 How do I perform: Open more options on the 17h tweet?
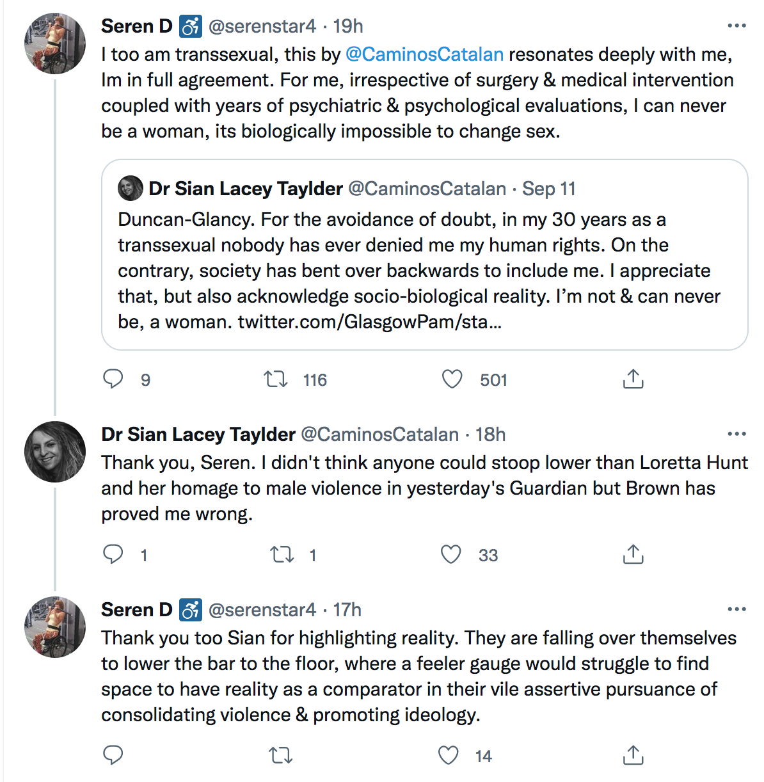pos(737,610)
